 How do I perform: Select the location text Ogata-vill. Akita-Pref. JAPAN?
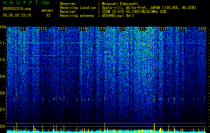(x=131, y=8)
